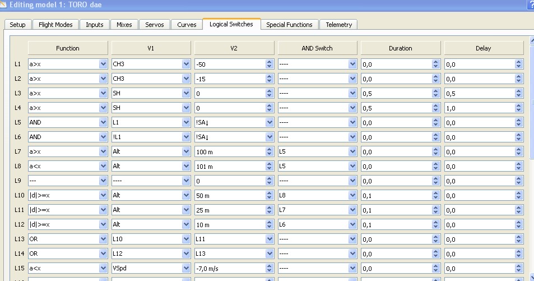Open L6 V1 dropdown showing !L1
534x281 pixels.
(151, 137)
